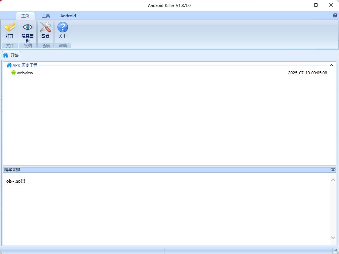
Task: Collapse the APK 历史工程 section
Action: click(331, 65)
